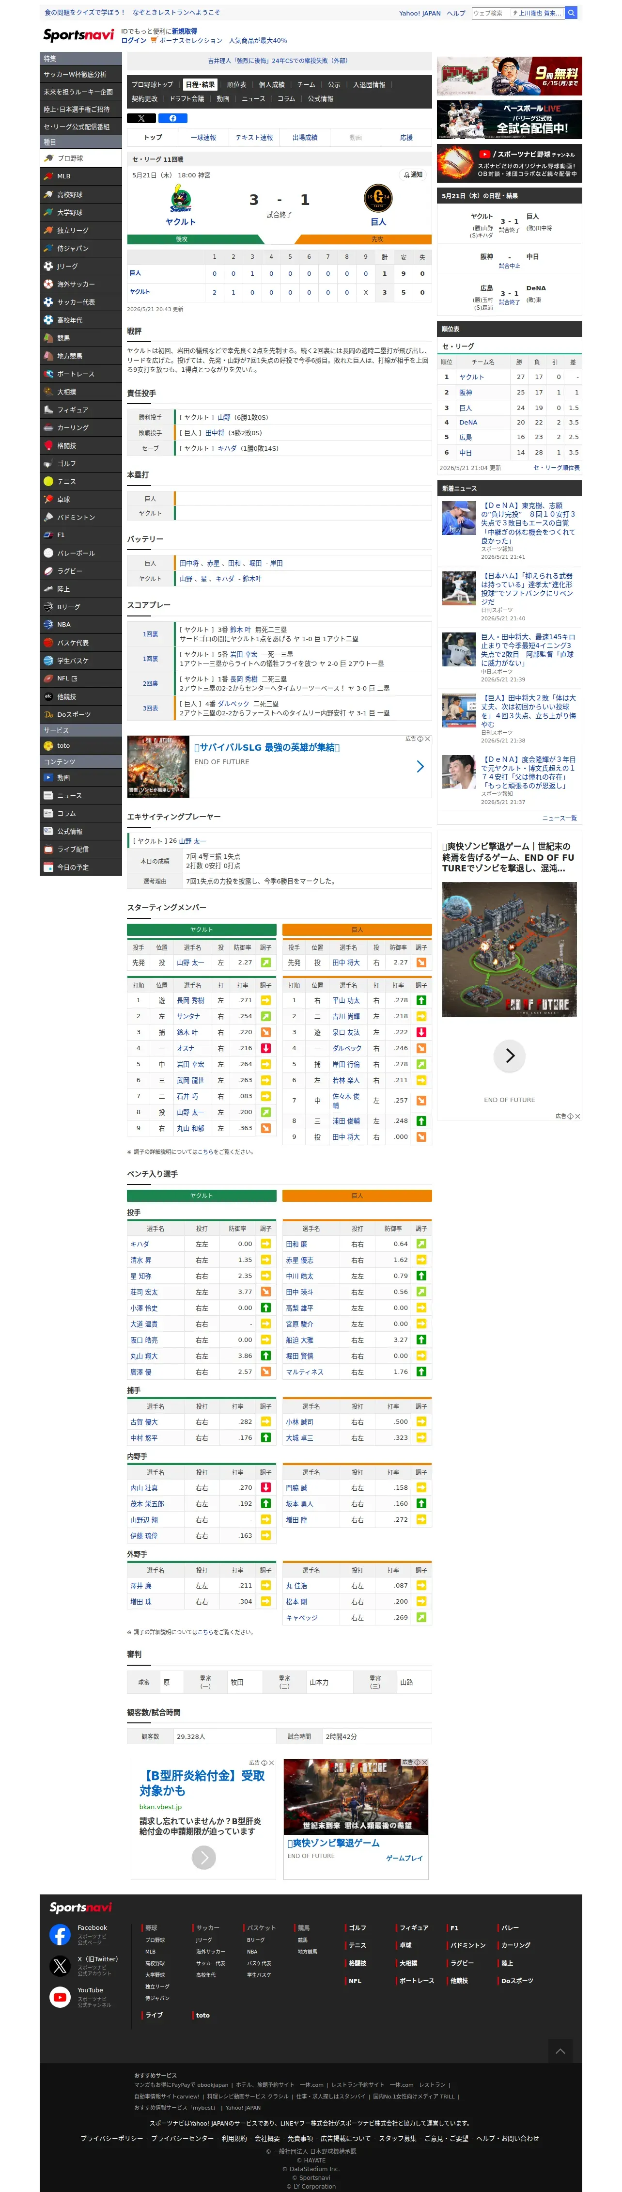The image size is (622, 2192).
Task: Open the ドアラキング 9冊無料 banner
Action: (510, 77)
